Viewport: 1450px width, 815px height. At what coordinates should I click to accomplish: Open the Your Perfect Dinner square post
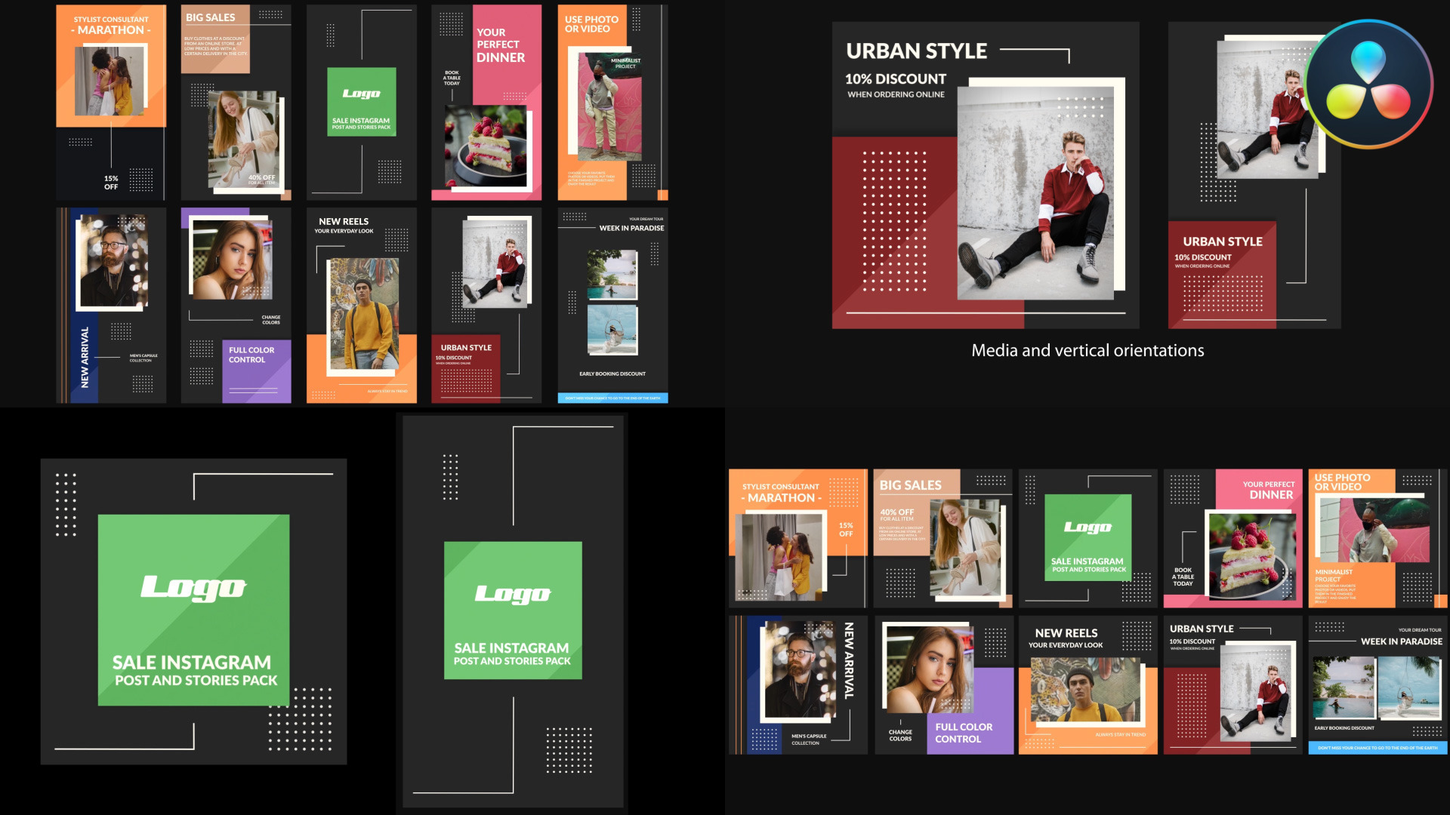(1232, 538)
